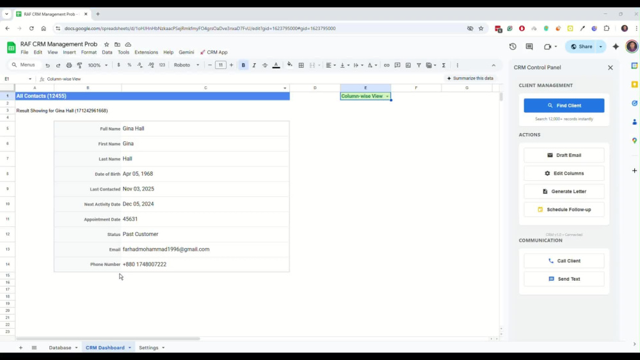Click the Send Text button
640x360 pixels.
pyautogui.click(x=564, y=279)
